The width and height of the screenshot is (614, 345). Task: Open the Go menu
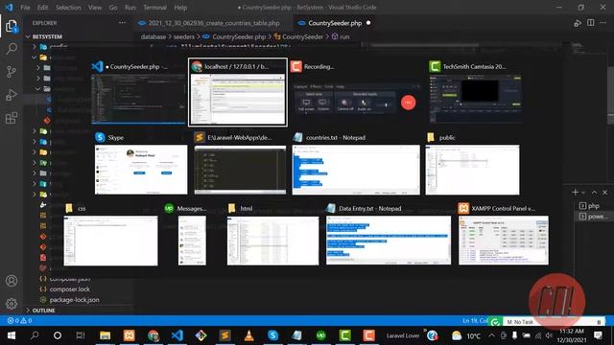[x=113, y=8]
